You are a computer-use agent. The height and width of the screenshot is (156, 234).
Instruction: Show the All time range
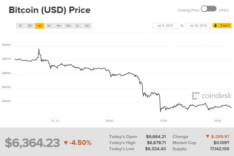[87, 26]
